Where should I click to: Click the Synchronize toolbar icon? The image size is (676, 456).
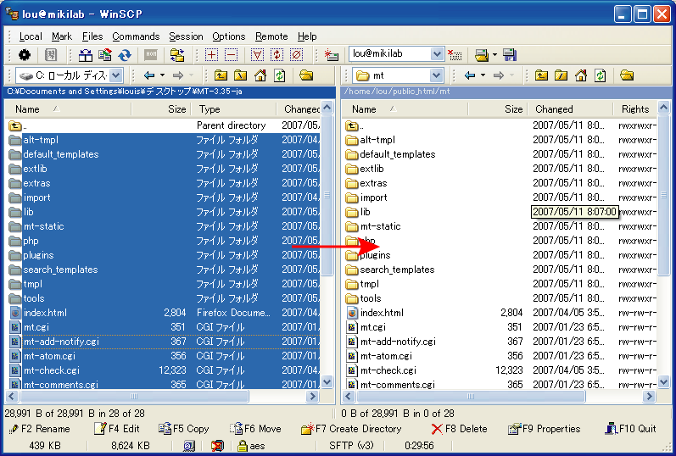[105, 55]
